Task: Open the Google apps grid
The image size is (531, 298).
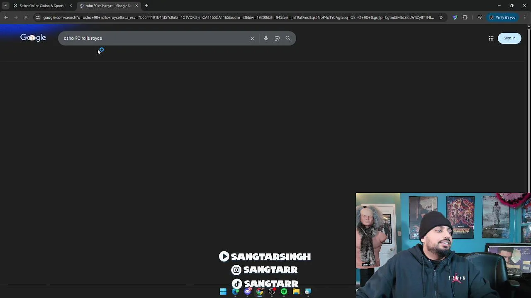Action: click(491, 38)
